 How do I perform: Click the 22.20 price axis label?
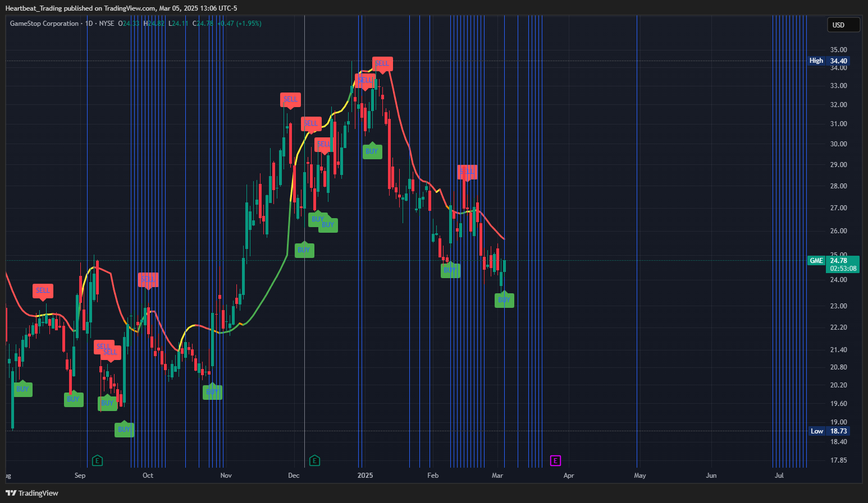pos(839,327)
